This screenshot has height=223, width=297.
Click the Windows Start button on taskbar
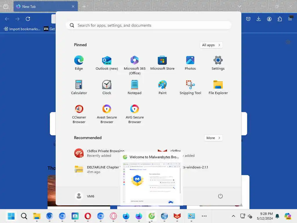pyautogui.click(x=11, y=216)
